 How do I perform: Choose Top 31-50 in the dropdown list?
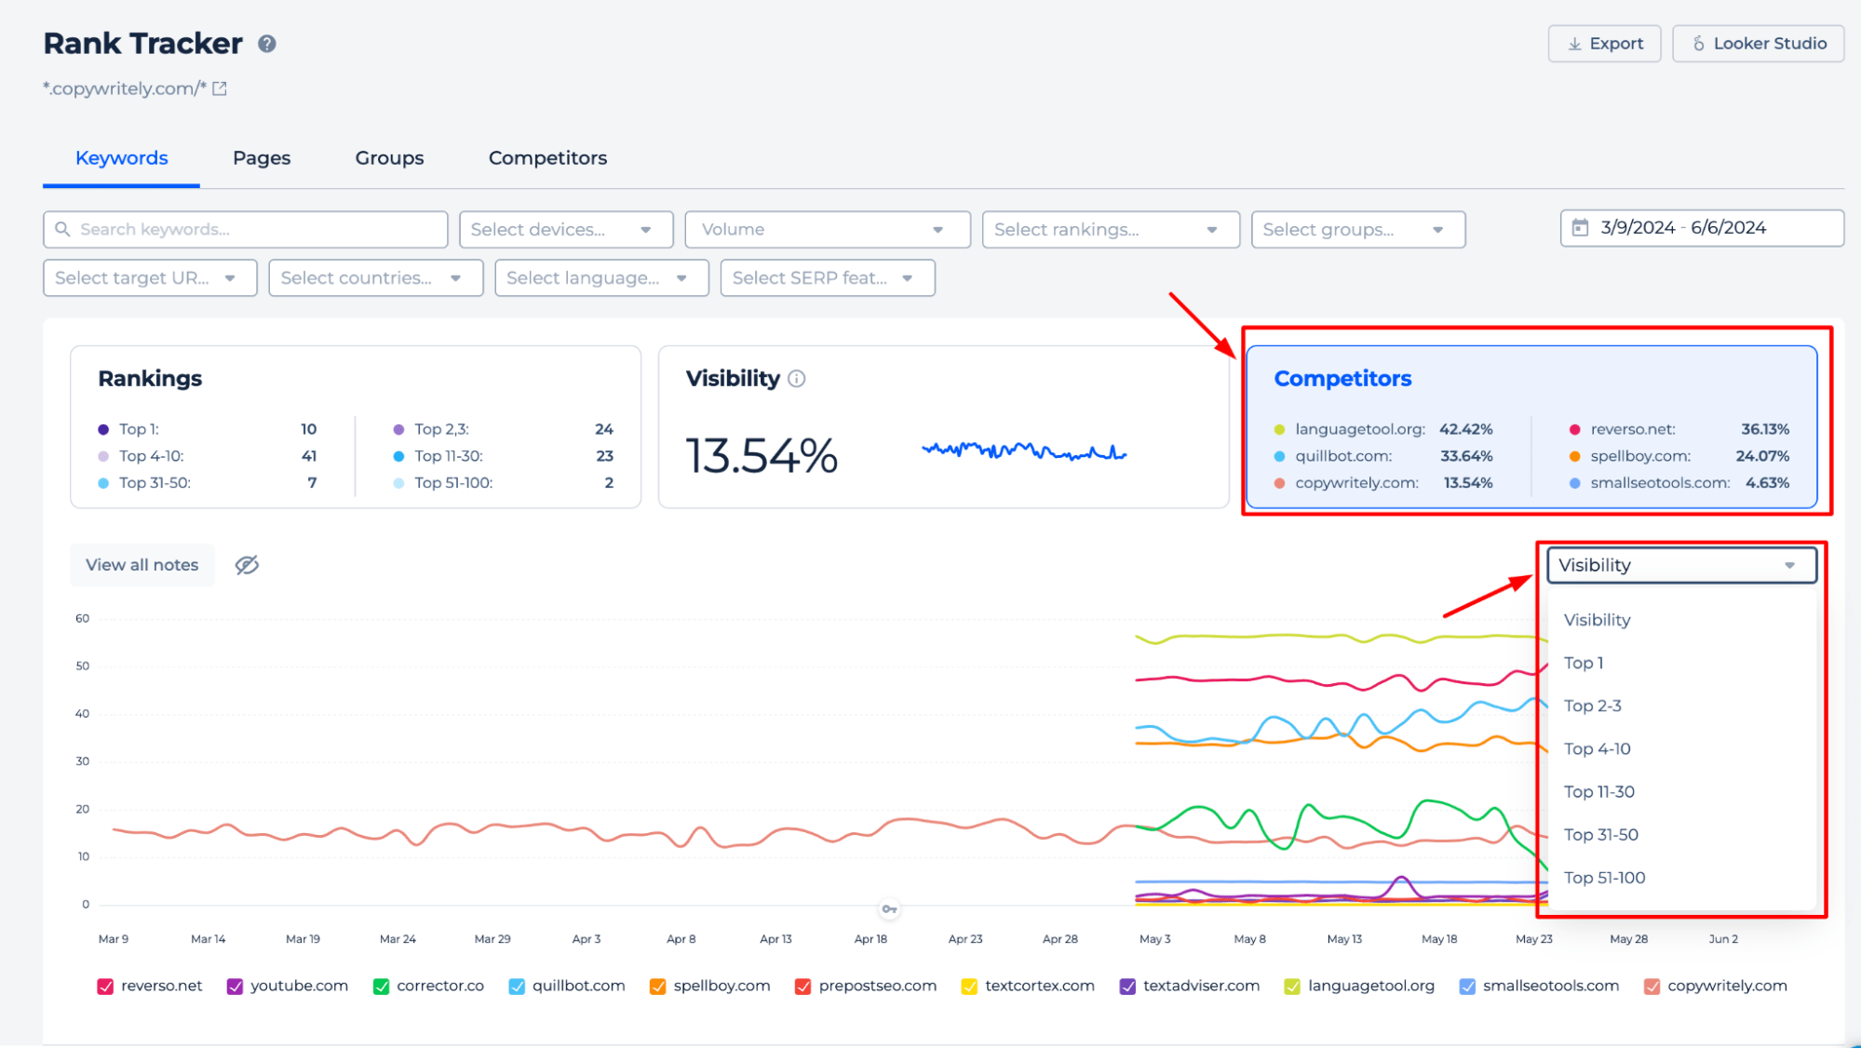click(1680, 835)
